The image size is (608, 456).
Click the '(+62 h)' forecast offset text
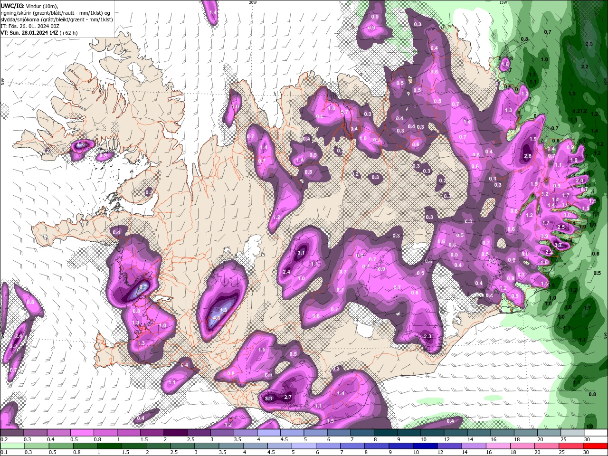click(69, 33)
